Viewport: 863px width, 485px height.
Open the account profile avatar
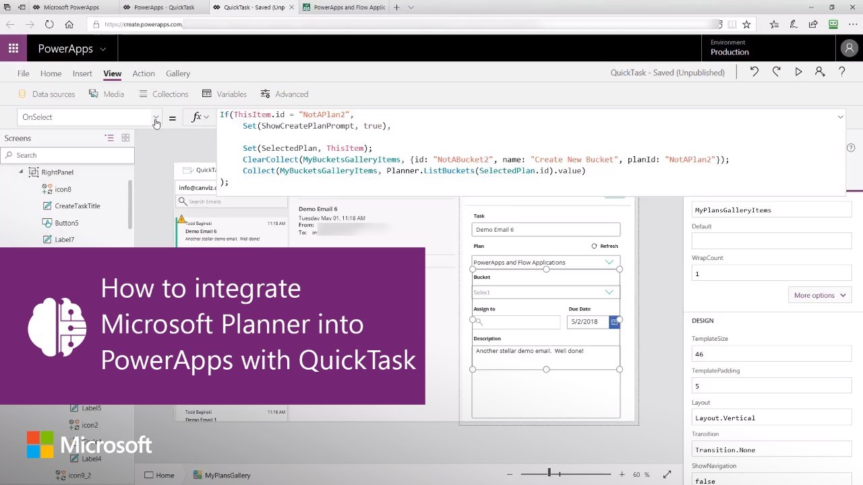[848, 48]
